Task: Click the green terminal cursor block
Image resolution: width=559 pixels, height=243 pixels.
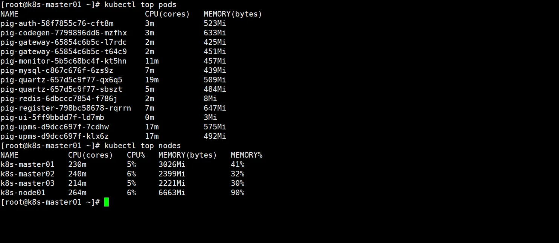Action: 107,202
